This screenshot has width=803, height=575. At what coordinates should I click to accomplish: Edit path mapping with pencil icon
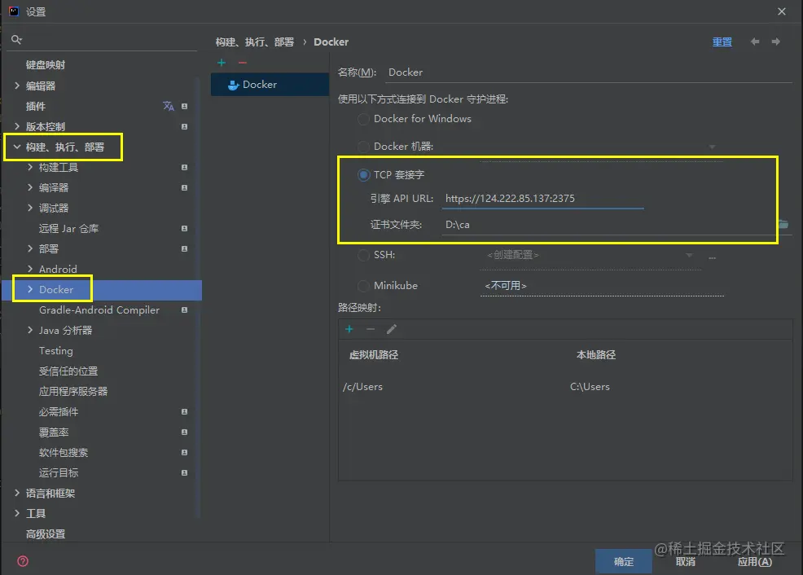click(392, 329)
